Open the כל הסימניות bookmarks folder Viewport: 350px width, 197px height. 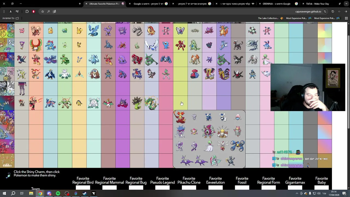10,18
